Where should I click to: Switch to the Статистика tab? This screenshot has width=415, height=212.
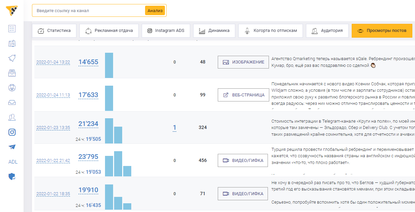pos(54,31)
